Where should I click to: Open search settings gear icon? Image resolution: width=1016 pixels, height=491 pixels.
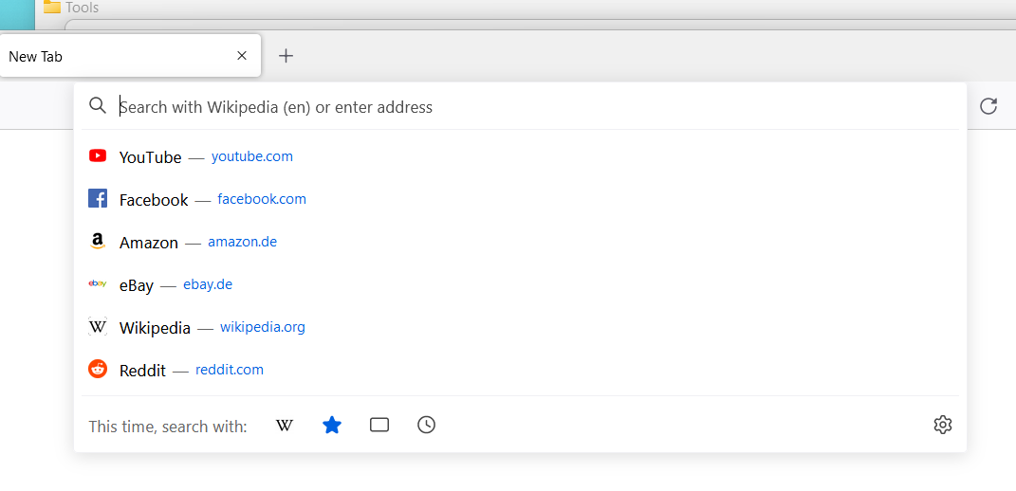(943, 425)
